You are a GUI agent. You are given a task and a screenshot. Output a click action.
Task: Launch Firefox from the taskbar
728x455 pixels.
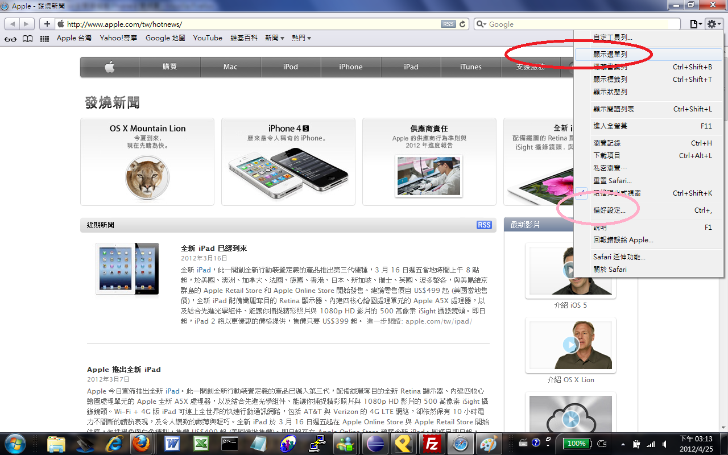point(141,444)
